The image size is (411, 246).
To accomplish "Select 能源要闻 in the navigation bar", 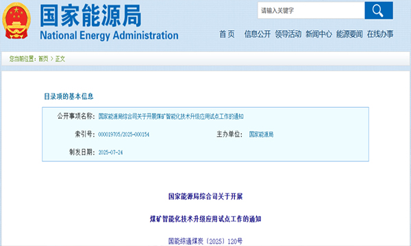I will pyautogui.click(x=349, y=34).
